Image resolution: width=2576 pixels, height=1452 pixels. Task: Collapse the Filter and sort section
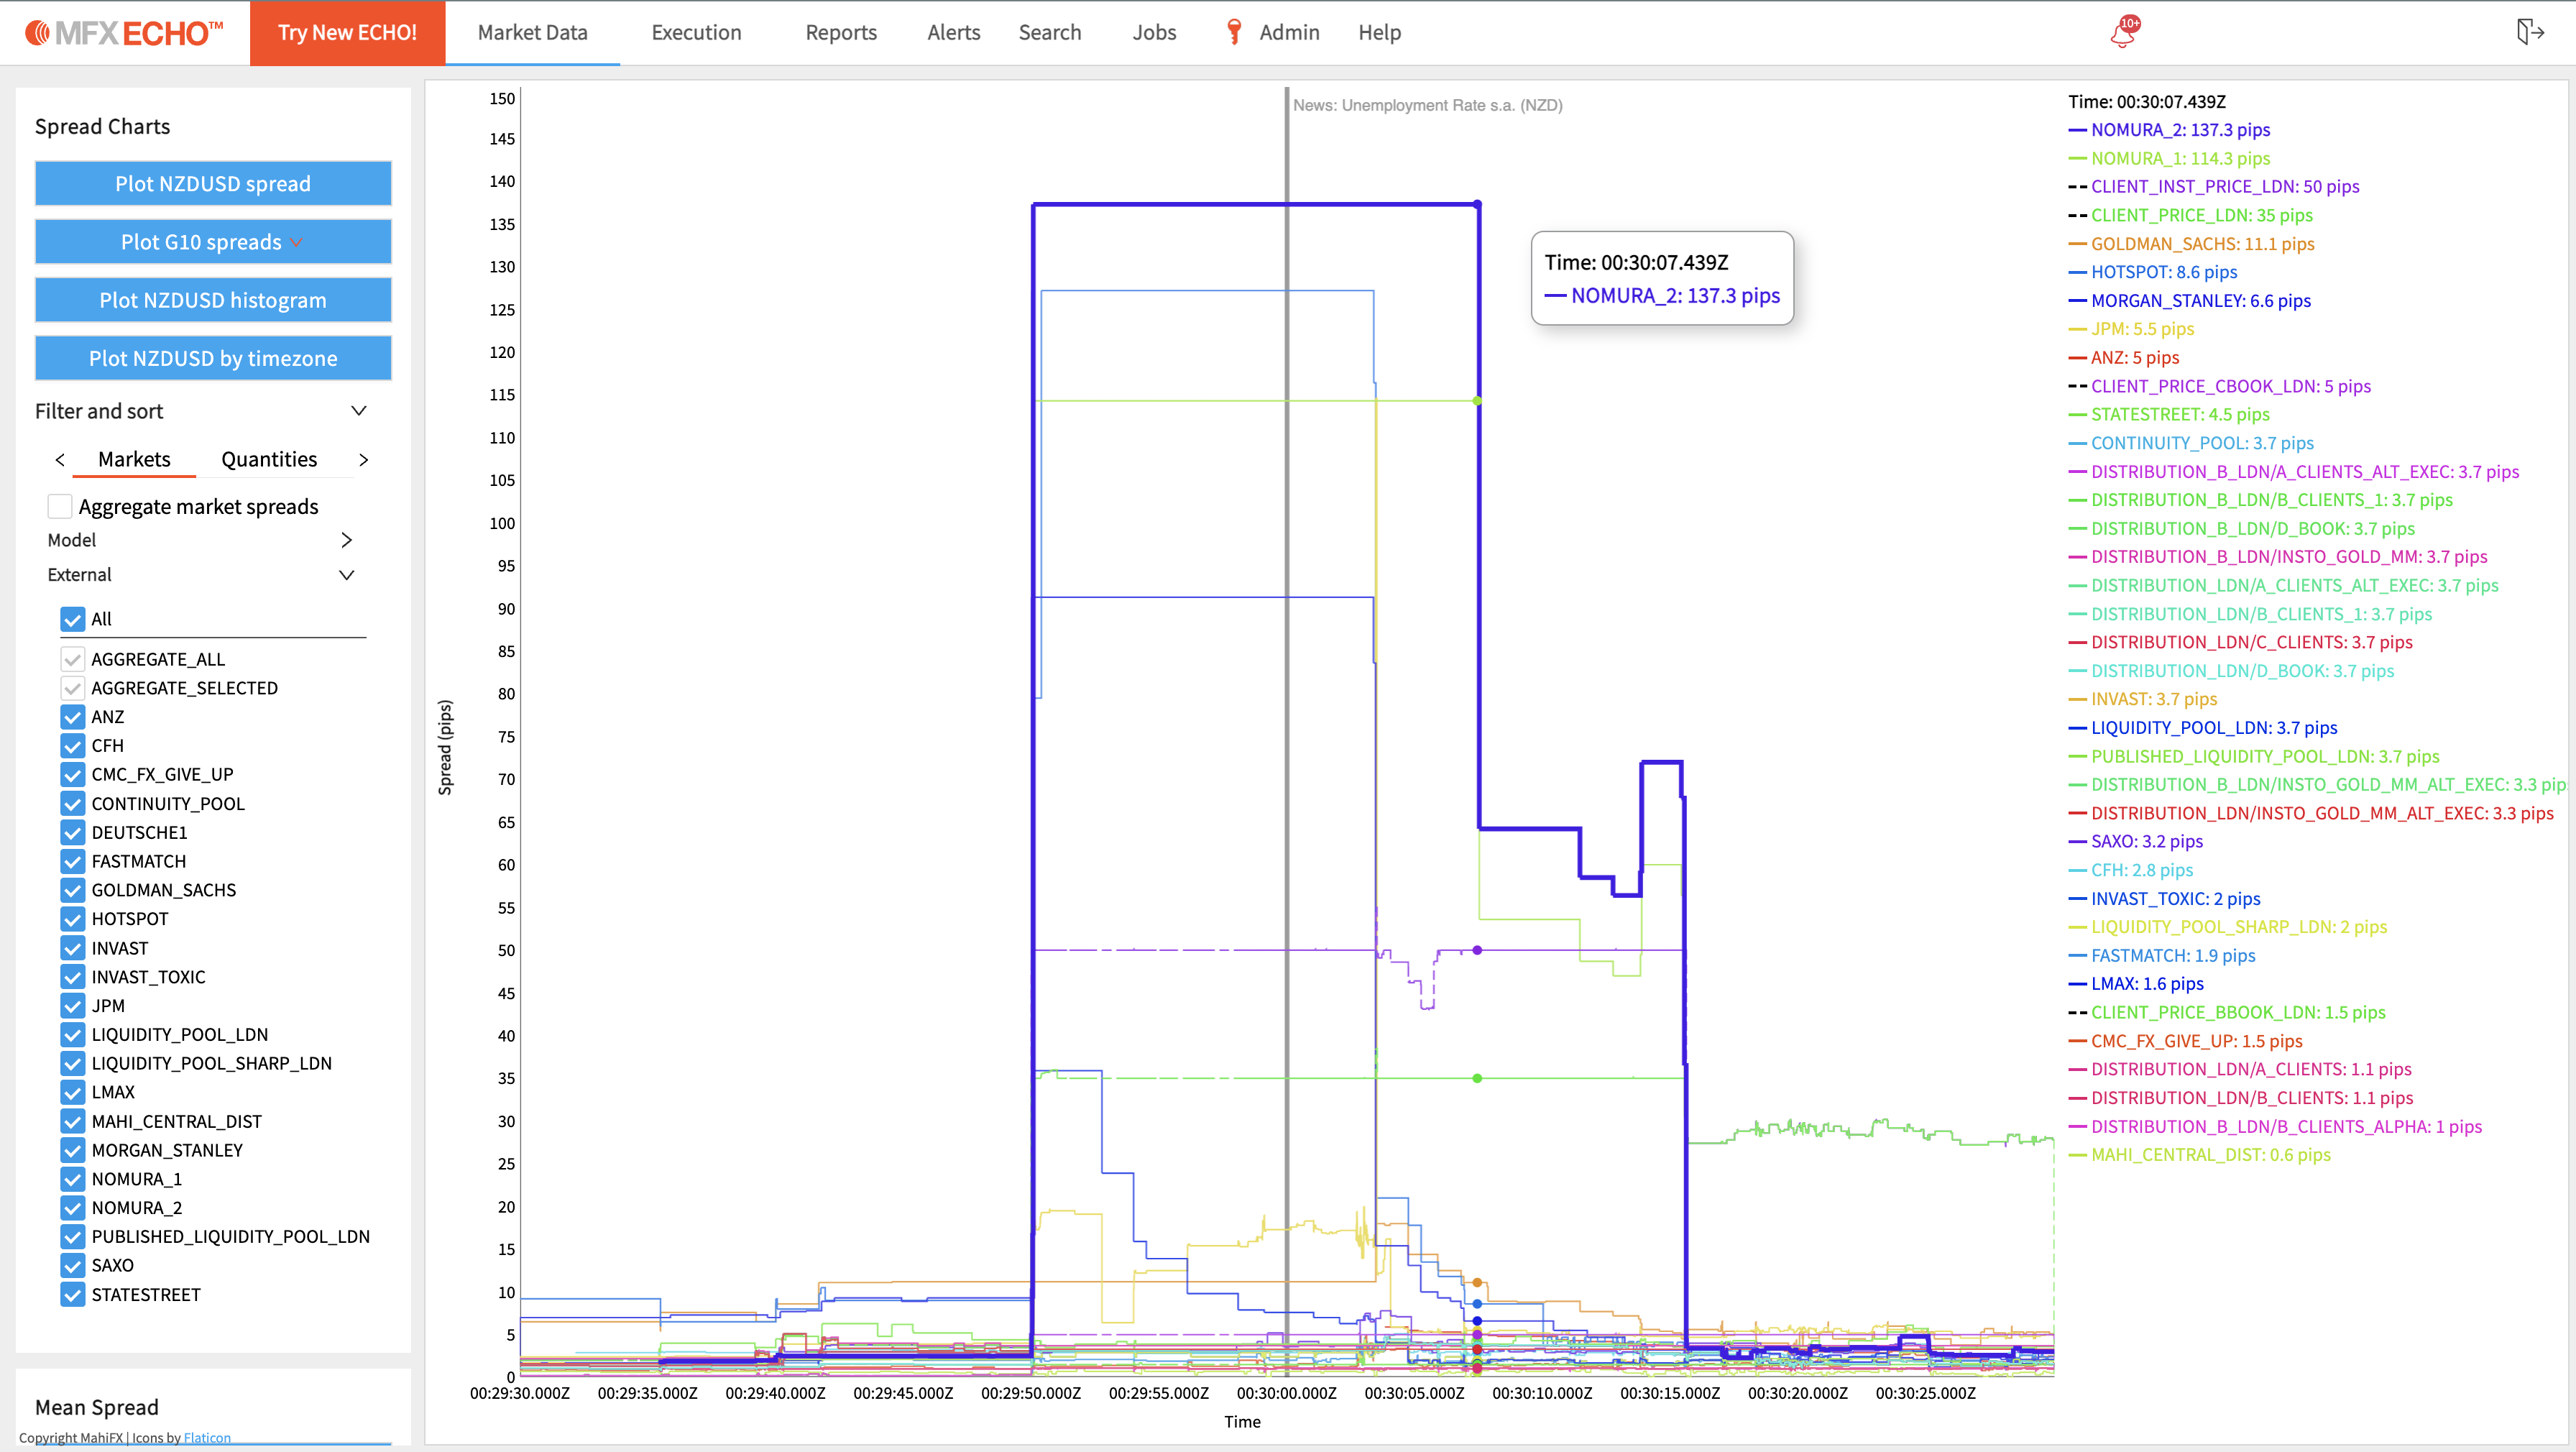tap(359, 411)
